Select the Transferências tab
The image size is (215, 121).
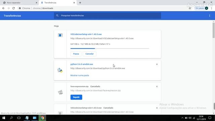click(x=57, y=3)
